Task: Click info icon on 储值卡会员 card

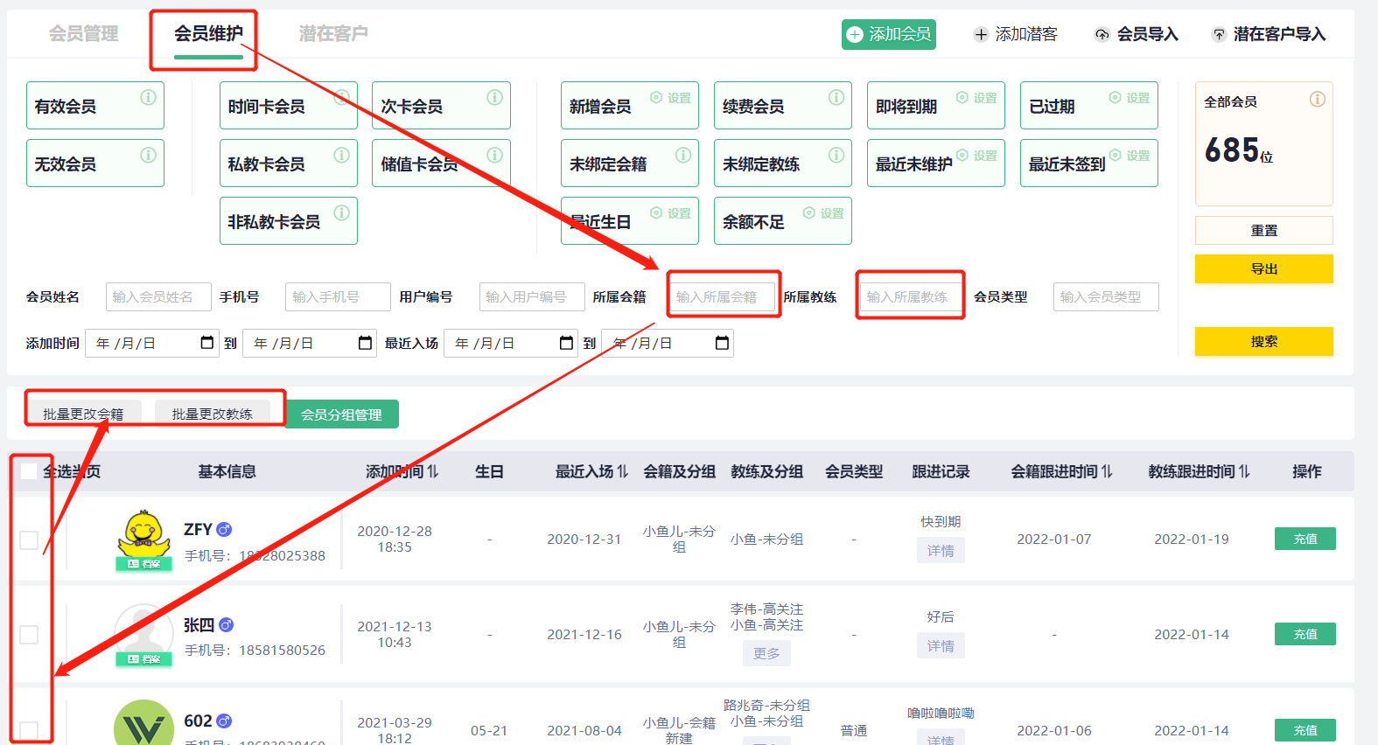Action: pos(494,155)
